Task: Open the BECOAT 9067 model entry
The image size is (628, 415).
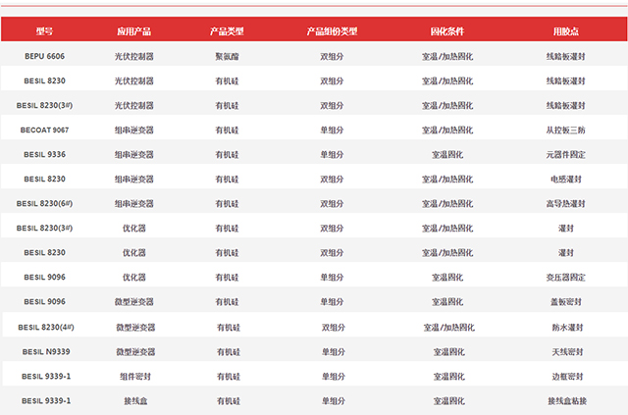Action: click(44, 130)
